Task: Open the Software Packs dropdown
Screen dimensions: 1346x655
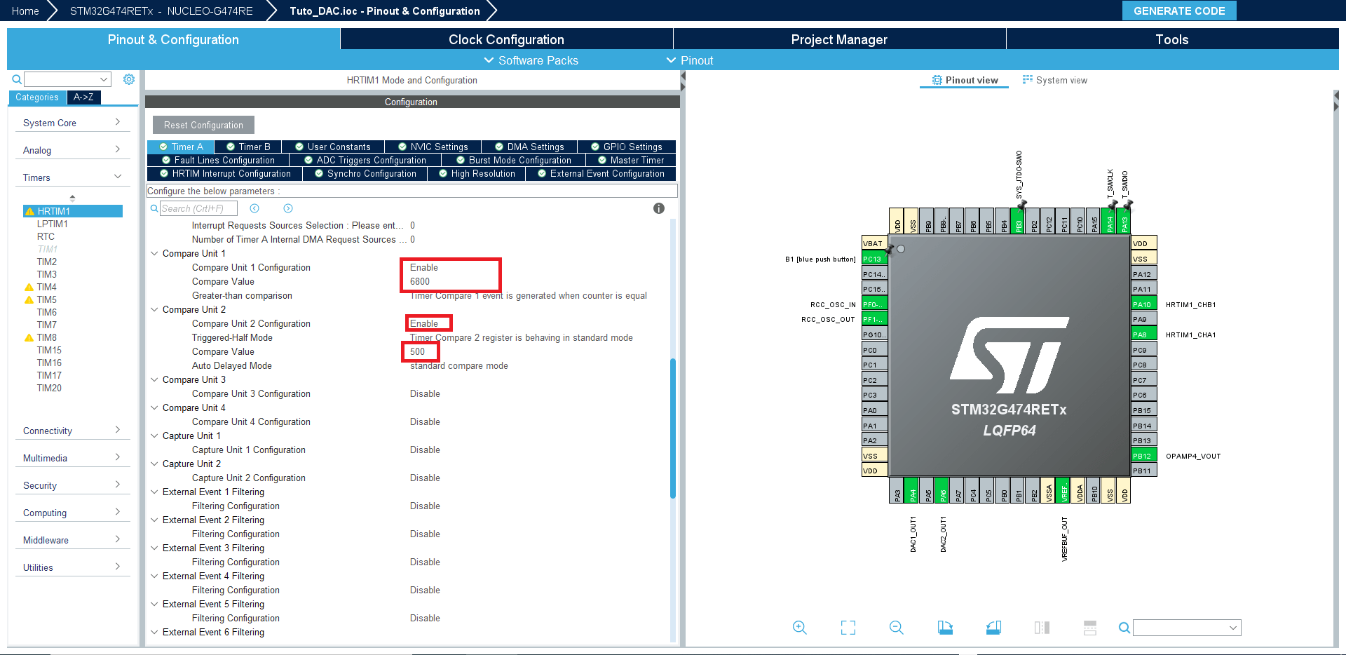Action: click(531, 60)
